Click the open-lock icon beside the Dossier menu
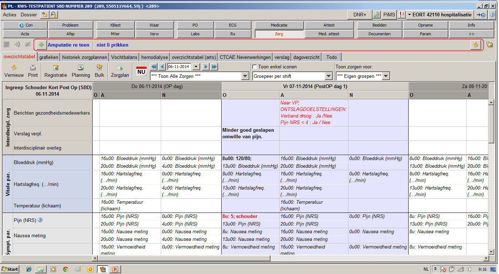Viewport: 499px width, 274px height. pyautogui.click(x=44, y=15)
